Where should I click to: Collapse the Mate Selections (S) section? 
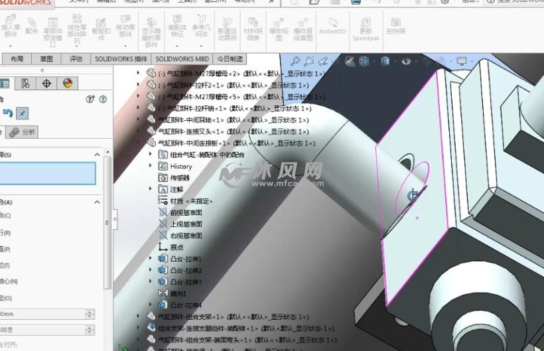coord(97,155)
